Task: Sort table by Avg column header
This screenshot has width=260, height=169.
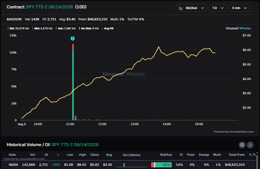Action: (x=109, y=155)
